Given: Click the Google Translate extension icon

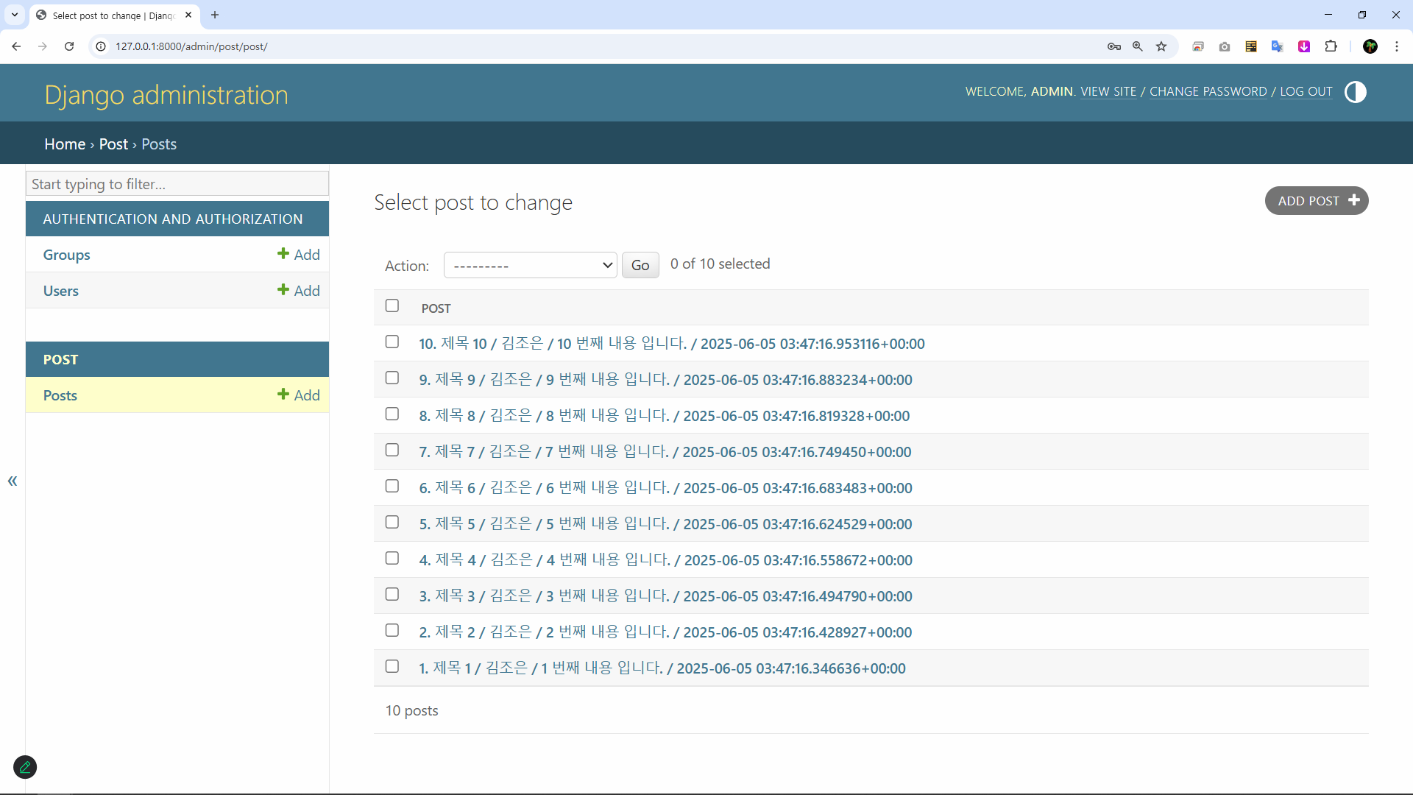Looking at the screenshot, I should point(1278,46).
